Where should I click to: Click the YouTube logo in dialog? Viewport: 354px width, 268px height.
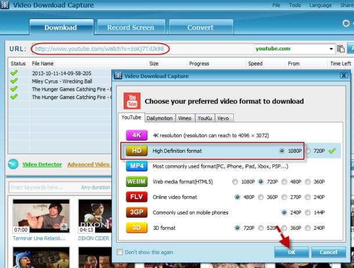point(132,101)
